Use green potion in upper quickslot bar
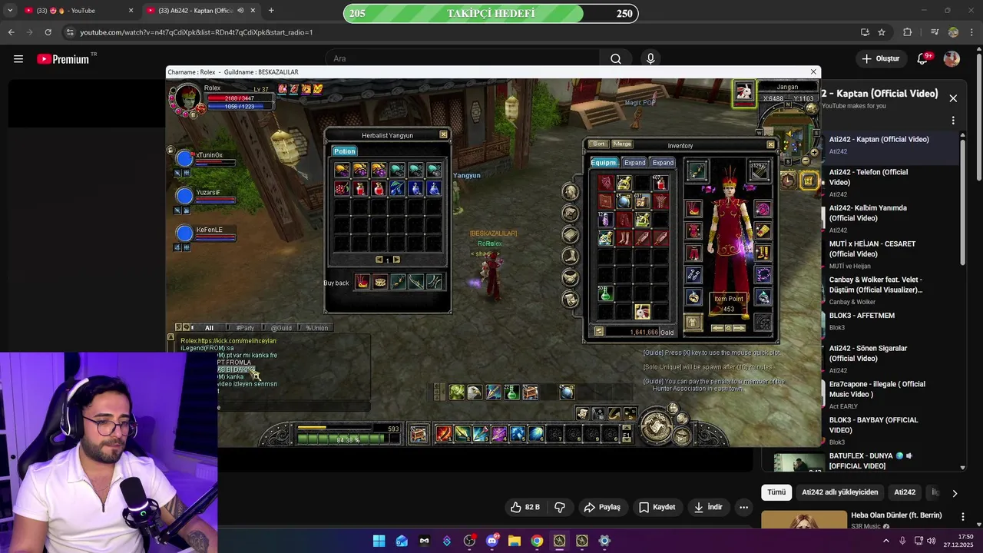The width and height of the screenshot is (983, 553). pyautogui.click(x=511, y=392)
